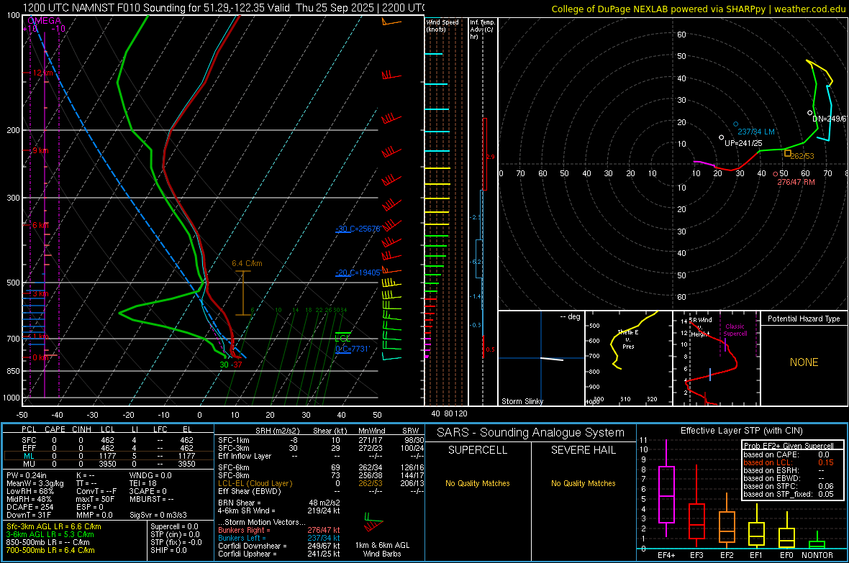The height and width of the screenshot is (563, 849).
Task: Select the LCL-EL (Cloud Layer) row
Action: tap(321, 483)
